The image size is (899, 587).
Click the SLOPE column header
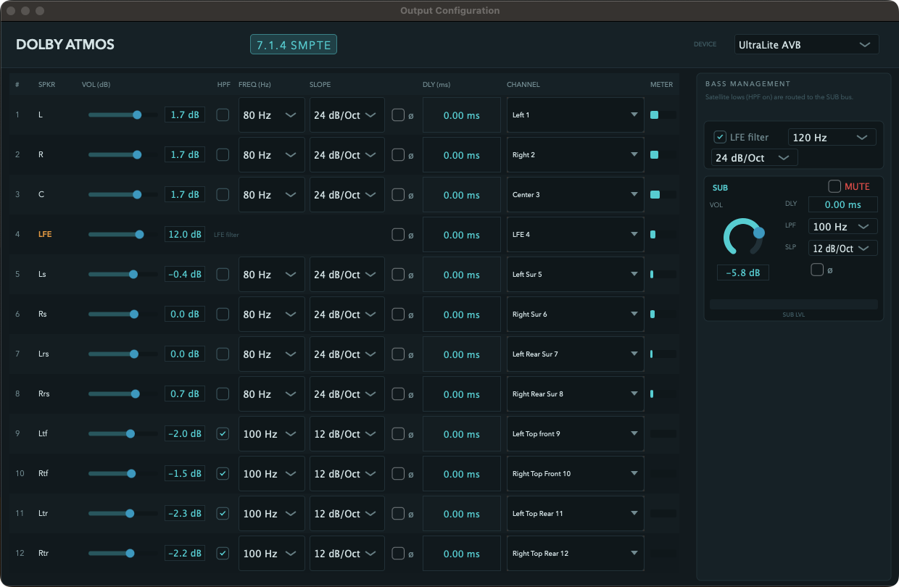[x=320, y=85]
